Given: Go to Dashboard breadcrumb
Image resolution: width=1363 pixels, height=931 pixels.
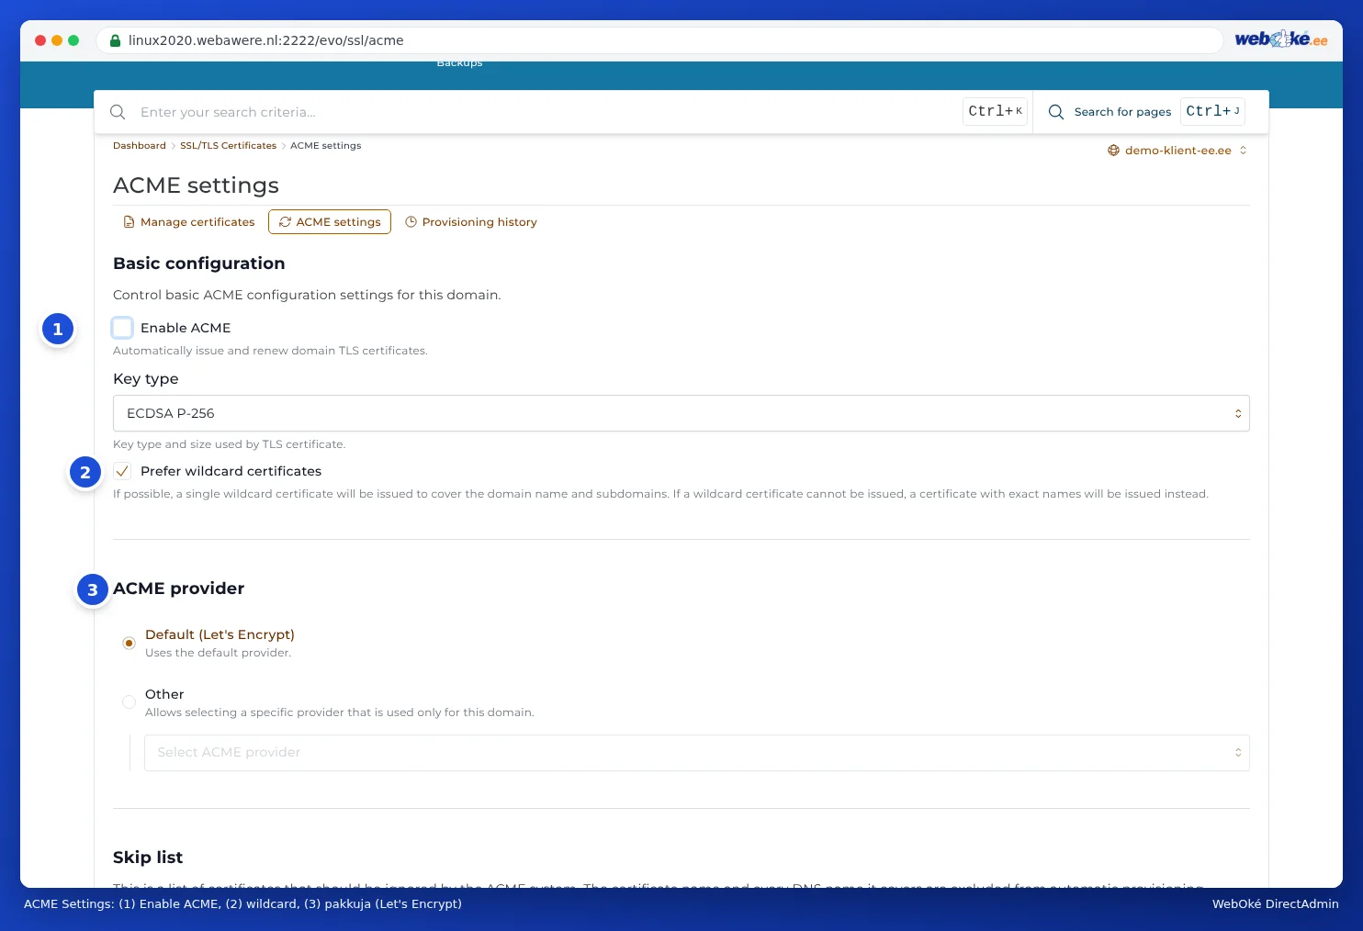Looking at the screenshot, I should tap(140, 146).
